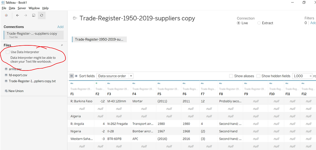Screen dimensions: 316x150
Task: Click the Abc data type icon for F10
Action: click(x=271, y=83)
